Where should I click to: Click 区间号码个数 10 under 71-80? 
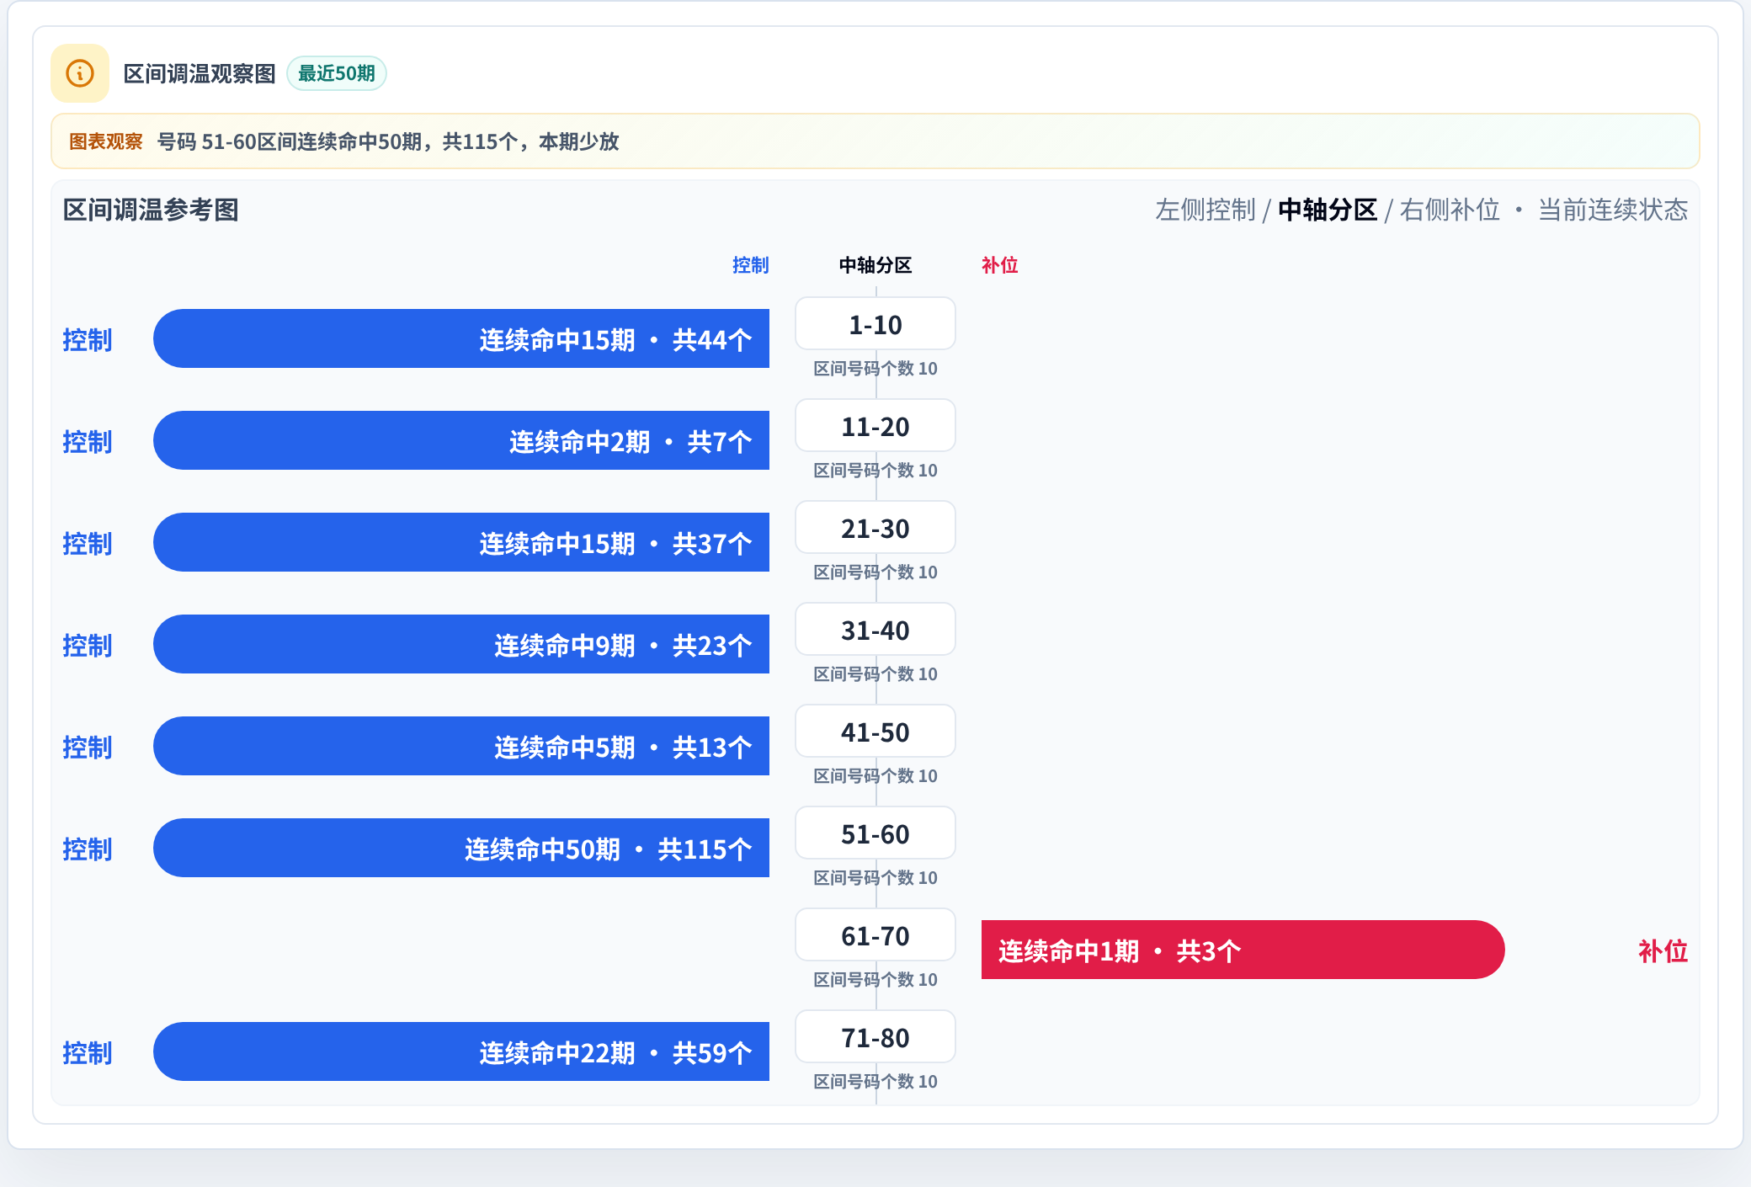click(875, 1081)
